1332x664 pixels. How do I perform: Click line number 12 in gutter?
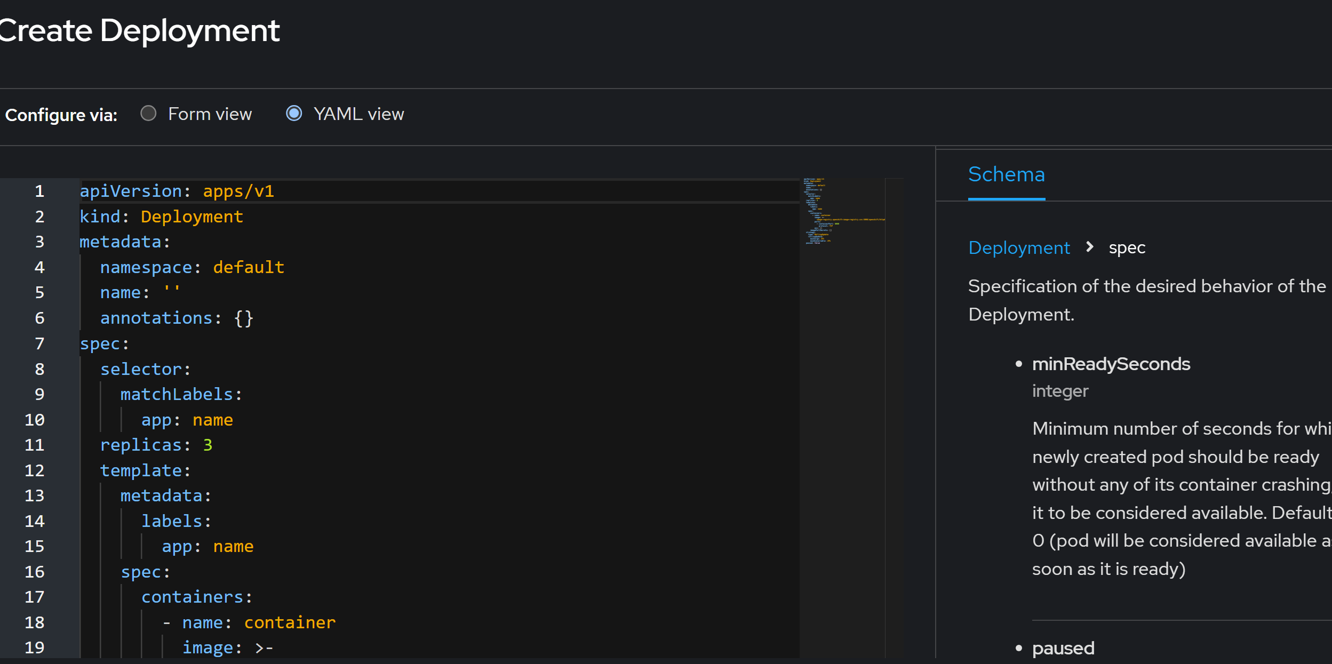(35, 471)
